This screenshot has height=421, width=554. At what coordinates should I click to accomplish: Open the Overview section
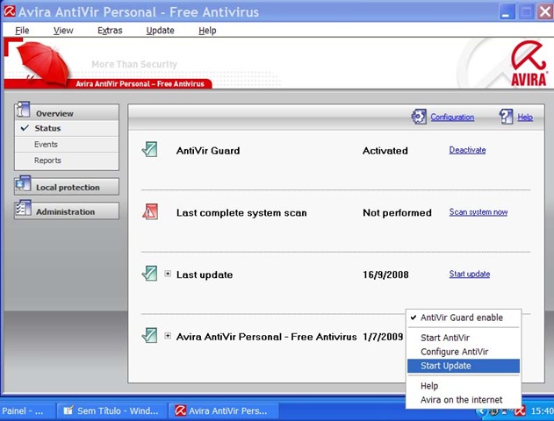(67, 112)
